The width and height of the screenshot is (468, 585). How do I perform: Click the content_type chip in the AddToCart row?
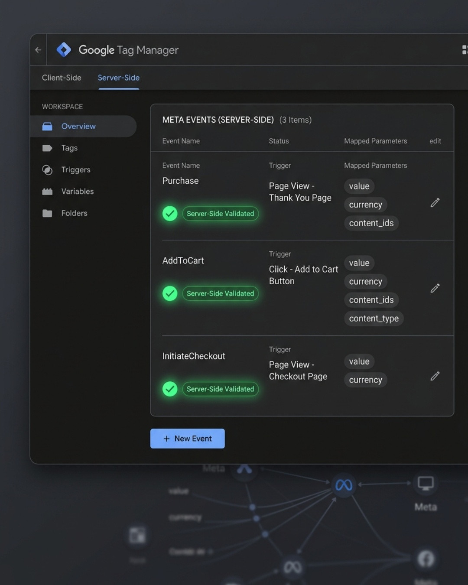(x=374, y=318)
